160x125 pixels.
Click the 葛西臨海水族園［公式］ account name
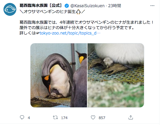point(41,6)
